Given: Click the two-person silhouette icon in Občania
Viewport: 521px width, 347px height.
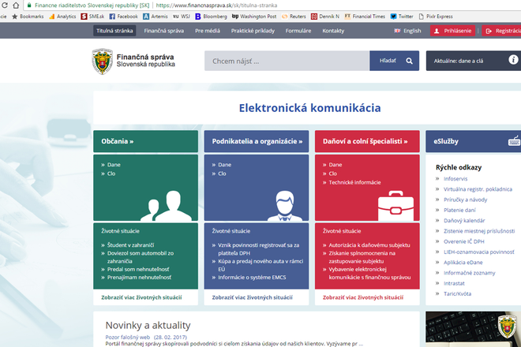Looking at the screenshot, I should click(166, 206).
